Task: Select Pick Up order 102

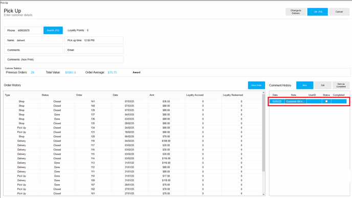Action: coord(133,189)
